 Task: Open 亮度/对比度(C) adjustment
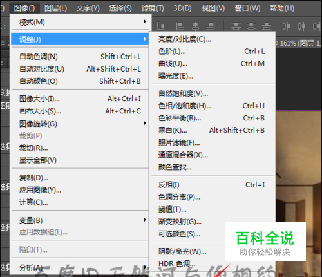[212, 39]
